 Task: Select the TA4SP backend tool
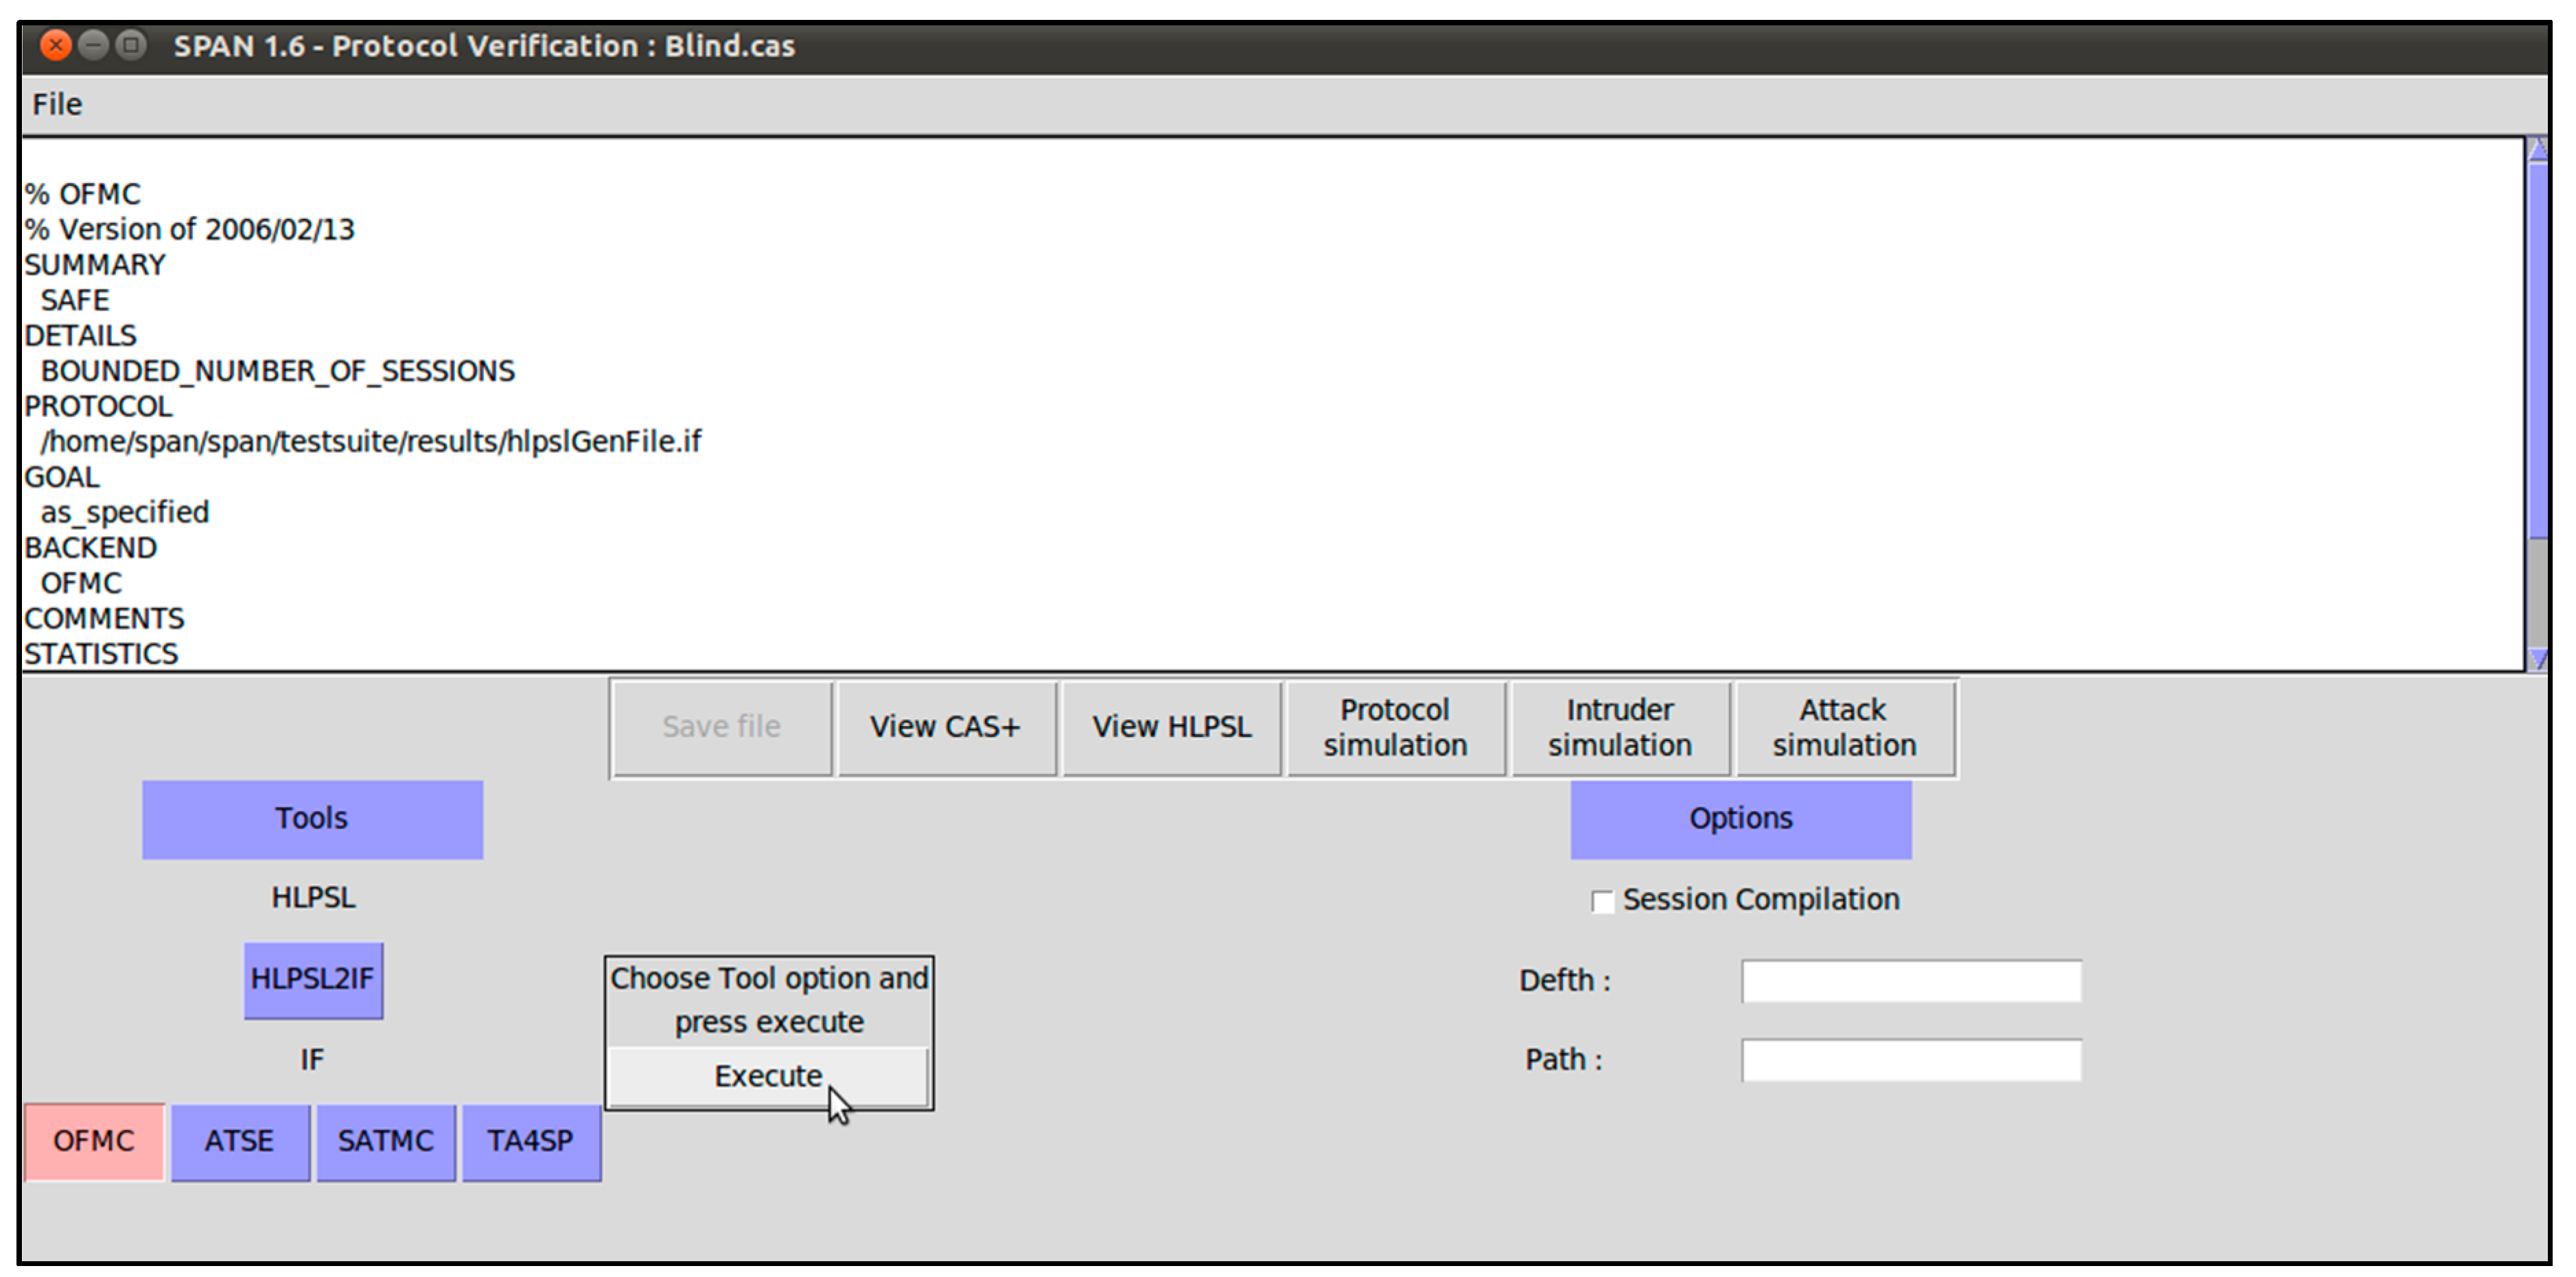click(x=531, y=1141)
